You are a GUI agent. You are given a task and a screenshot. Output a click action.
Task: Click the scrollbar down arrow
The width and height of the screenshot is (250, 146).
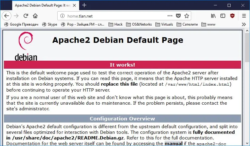click(x=247, y=144)
